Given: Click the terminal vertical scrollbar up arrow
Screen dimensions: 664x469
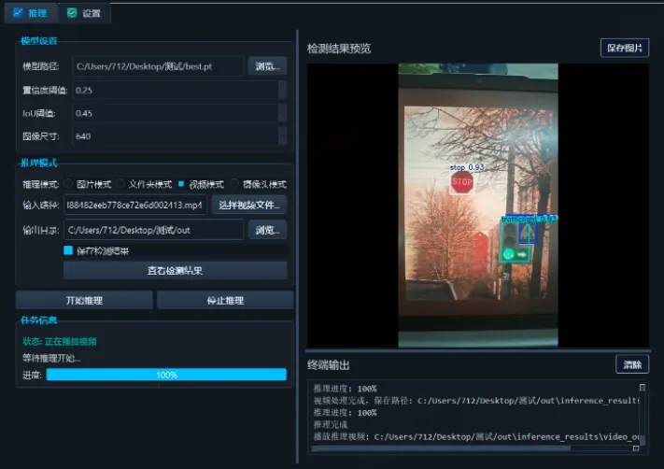Looking at the screenshot, I should [642, 387].
